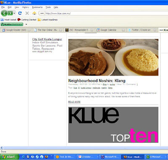Go back with the green Back arrow
Screen dimensions: 168x160
(4, 13)
